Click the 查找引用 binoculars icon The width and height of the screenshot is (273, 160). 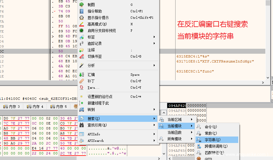(82, 125)
